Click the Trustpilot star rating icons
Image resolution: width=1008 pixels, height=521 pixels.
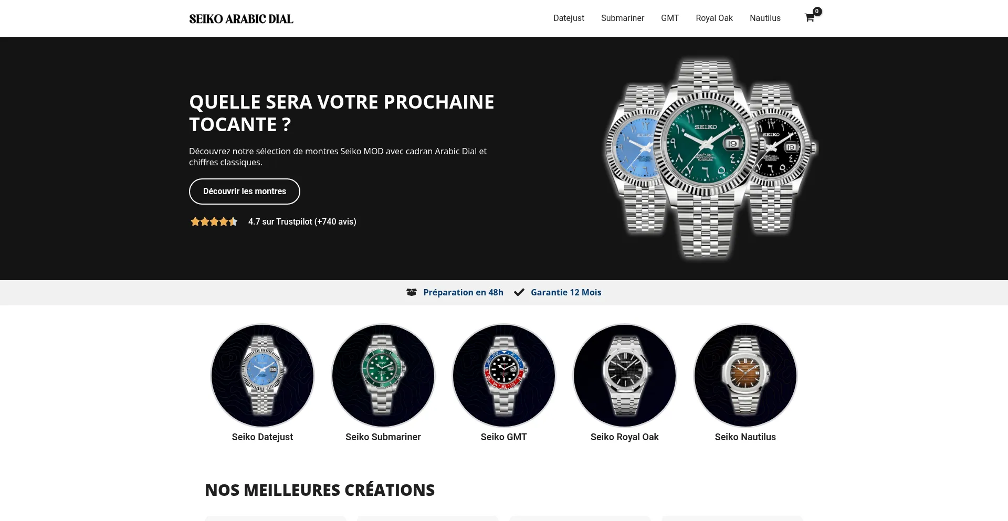[214, 221]
